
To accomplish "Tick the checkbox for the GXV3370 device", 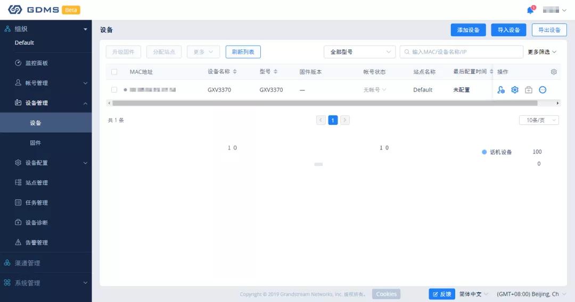I will click(114, 90).
